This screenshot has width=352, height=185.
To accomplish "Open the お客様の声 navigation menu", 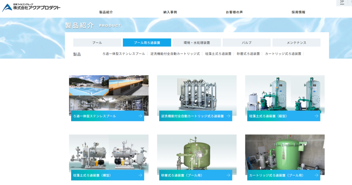I will (234, 12).
